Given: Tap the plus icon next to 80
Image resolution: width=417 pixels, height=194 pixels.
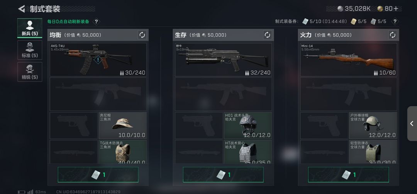Looking at the screenshot, I should 396,9.
